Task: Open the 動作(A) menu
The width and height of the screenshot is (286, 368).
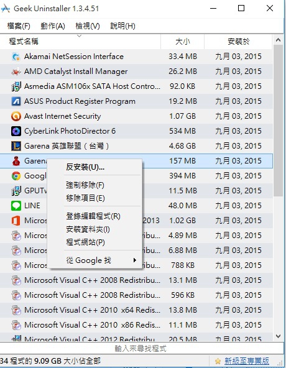Action: pyautogui.click(x=53, y=26)
